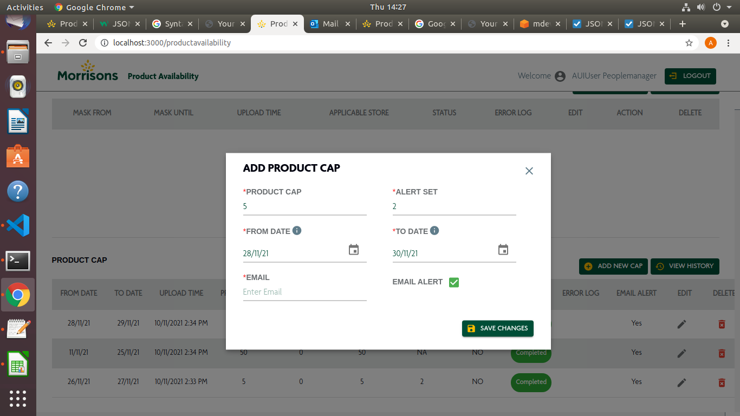The image size is (740, 416).
Task: Open Chrome tab search dropdown arrow
Action: (725, 24)
